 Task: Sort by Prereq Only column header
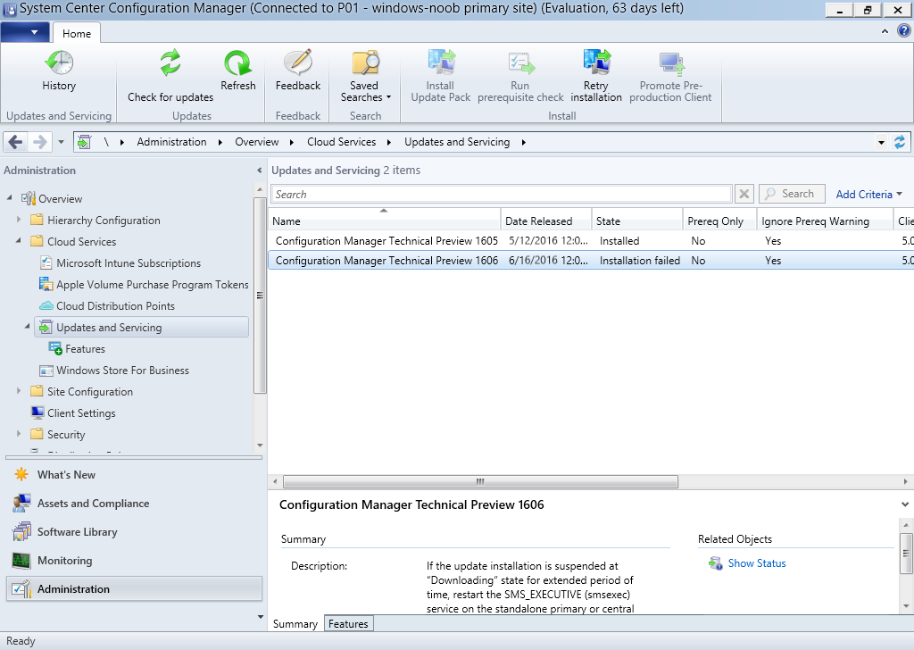point(719,221)
